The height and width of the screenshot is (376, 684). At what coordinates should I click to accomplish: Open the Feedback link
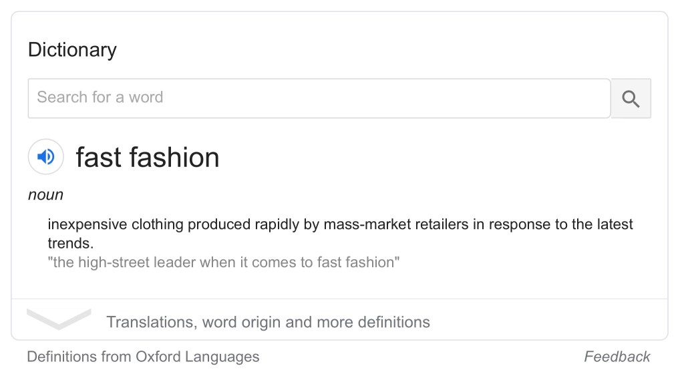coord(617,357)
